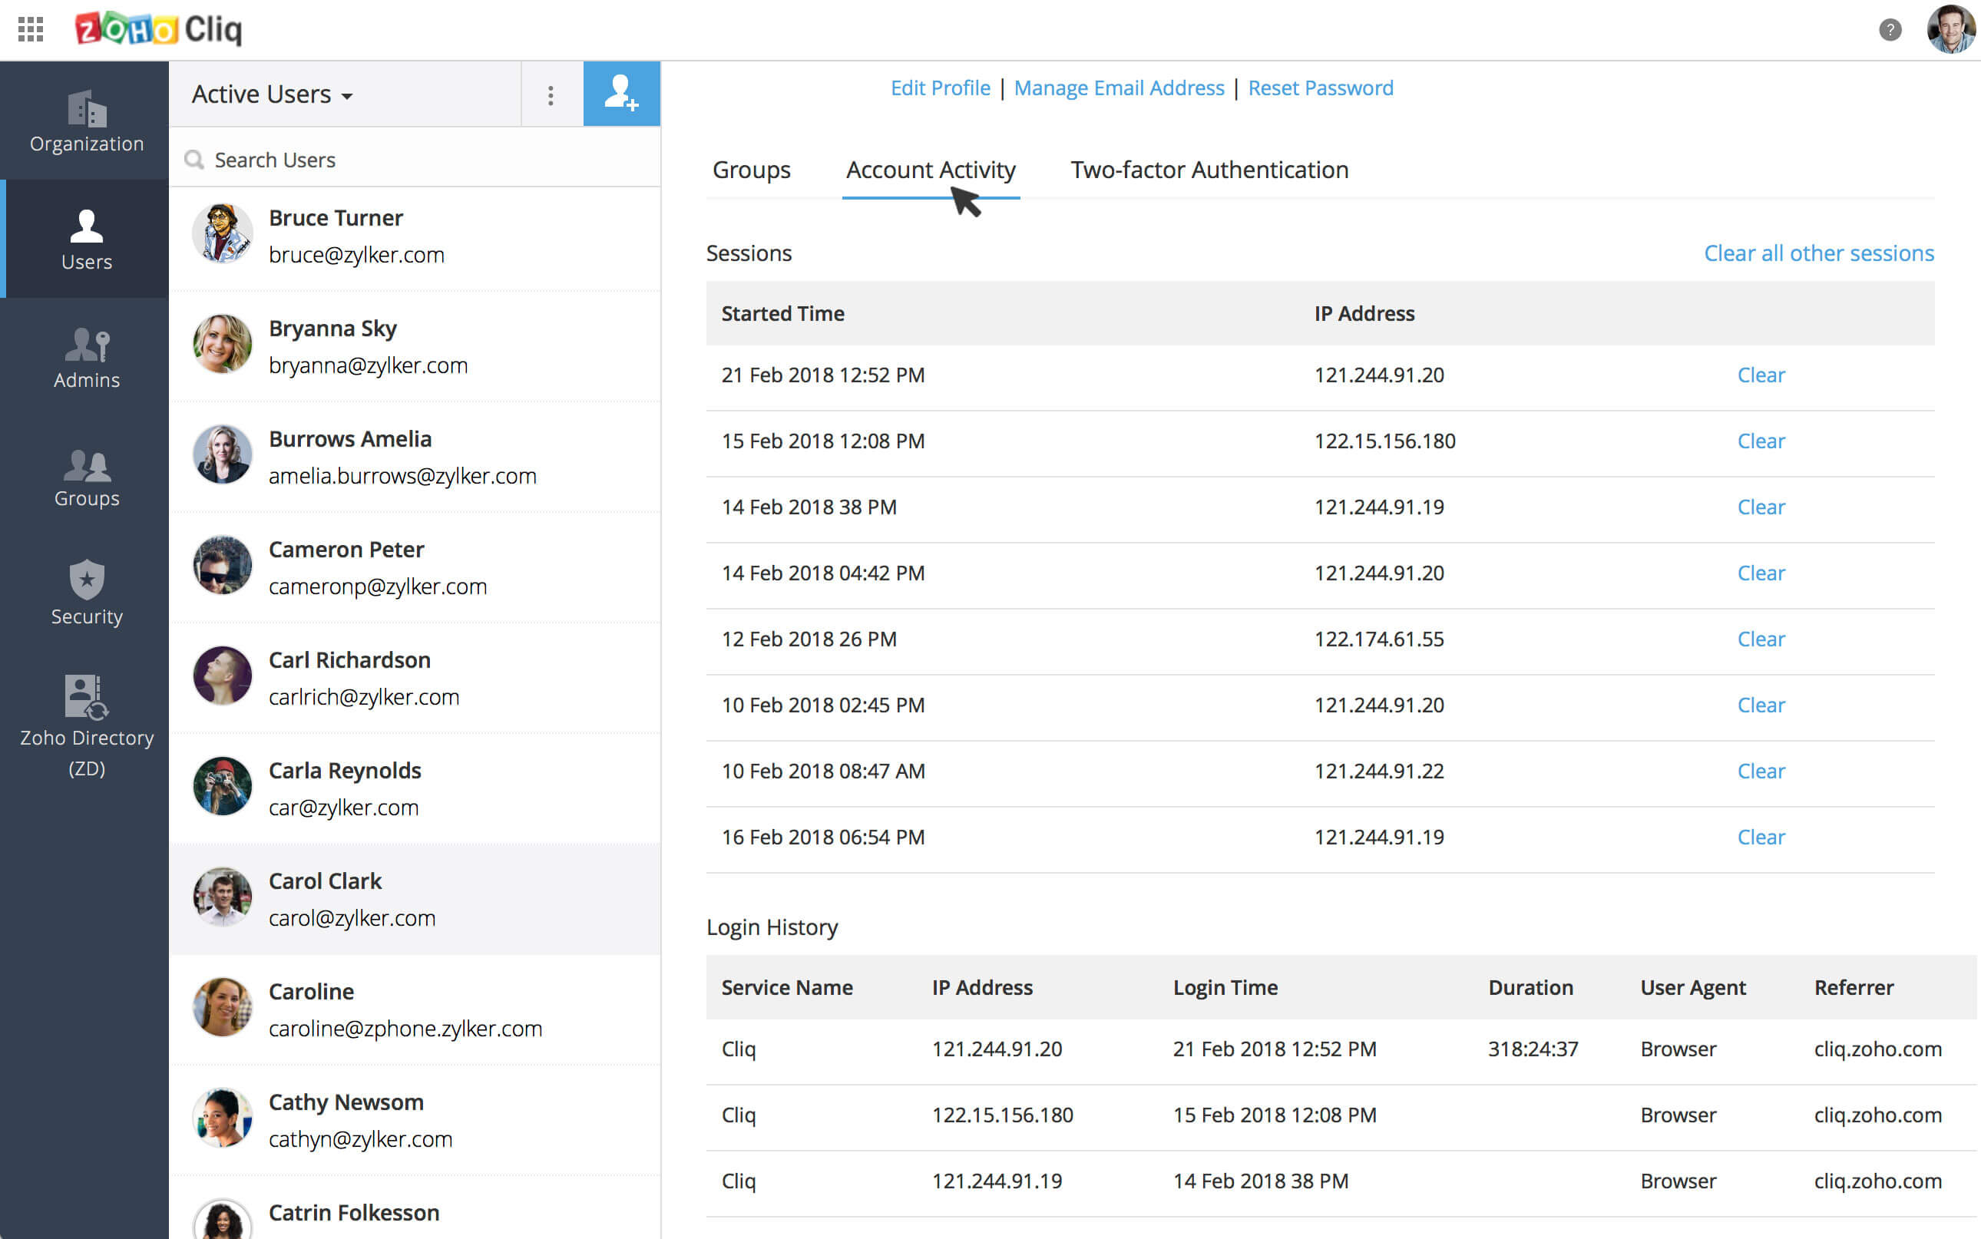The width and height of the screenshot is (1981, 1239).
Task: Expand the Active Users dropdown
Action: click(x=272, y=94)
